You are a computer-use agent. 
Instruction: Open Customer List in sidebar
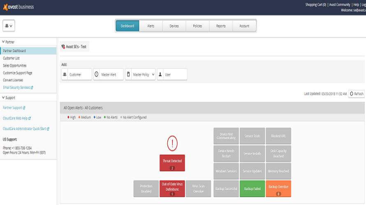click(11, 58)
